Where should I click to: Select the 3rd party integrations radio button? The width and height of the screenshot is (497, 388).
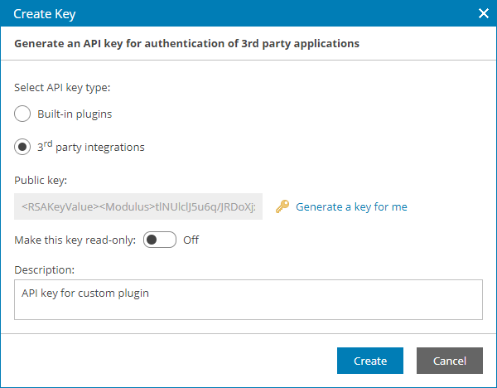[x=23, y=147]
